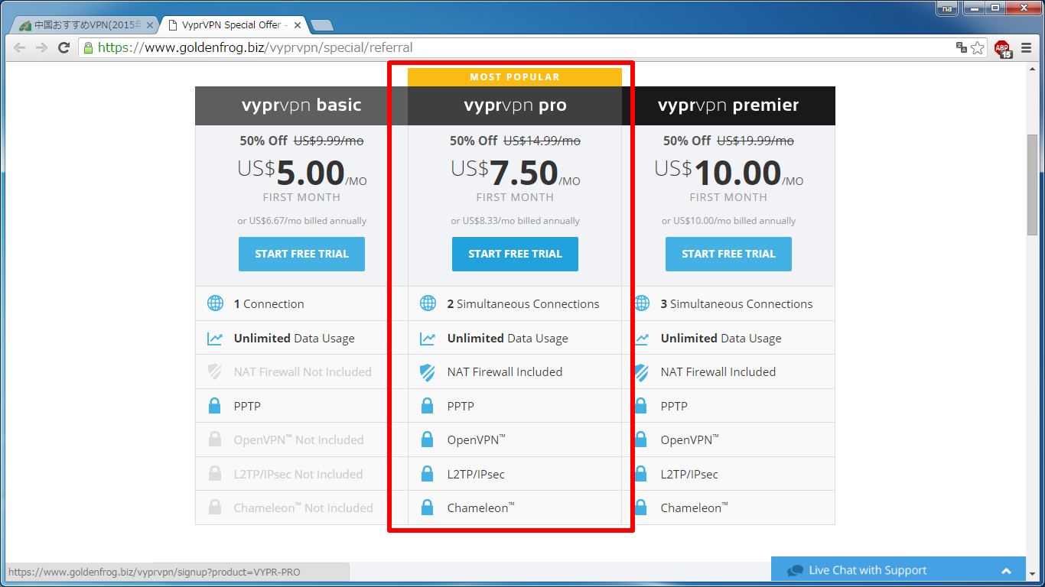Click the lock icon beside pro OpenVPN

[428, 439]
